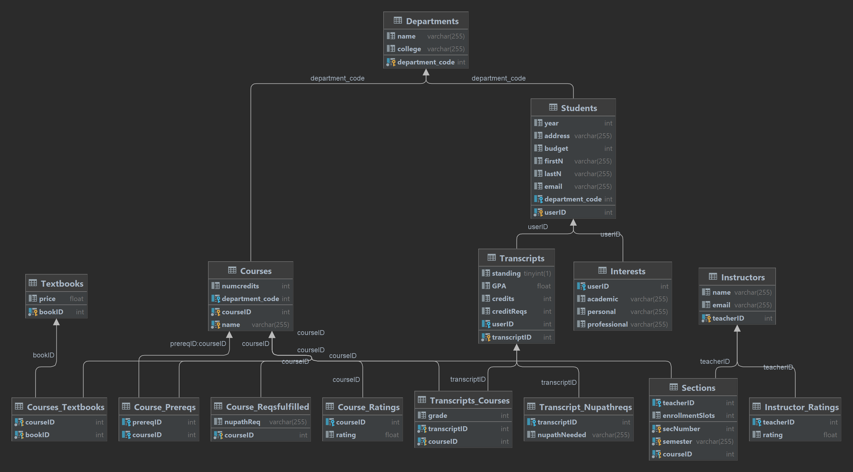Click the column icon beside GPA in Transcripts
This screenshot has width=853, height=472.
coord(485,286)
